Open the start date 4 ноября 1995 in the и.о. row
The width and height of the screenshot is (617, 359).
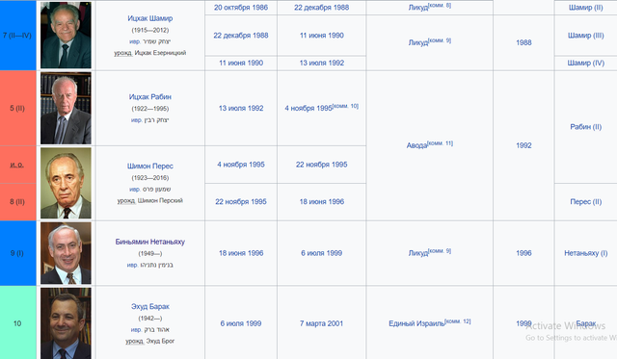click(241, 165)
